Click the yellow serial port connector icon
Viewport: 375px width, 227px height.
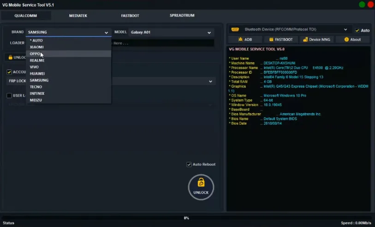235,29
